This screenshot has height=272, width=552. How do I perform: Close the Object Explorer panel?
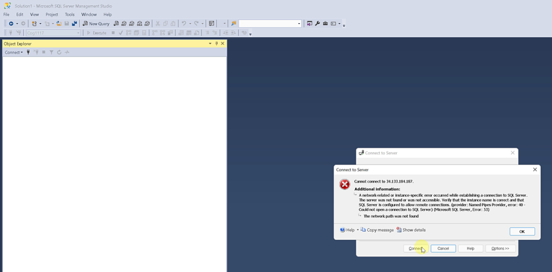223,44
